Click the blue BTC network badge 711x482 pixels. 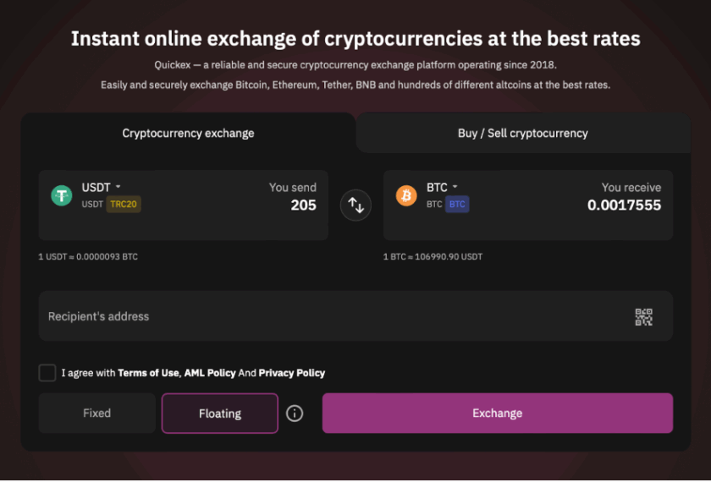pyautogui.click(x=457, y=205)
